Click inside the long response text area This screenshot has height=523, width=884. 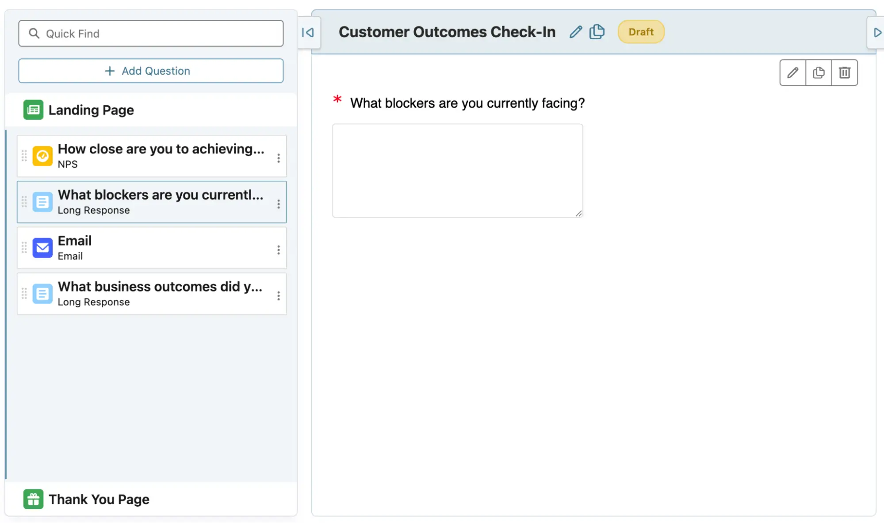(x=457, y=171)
